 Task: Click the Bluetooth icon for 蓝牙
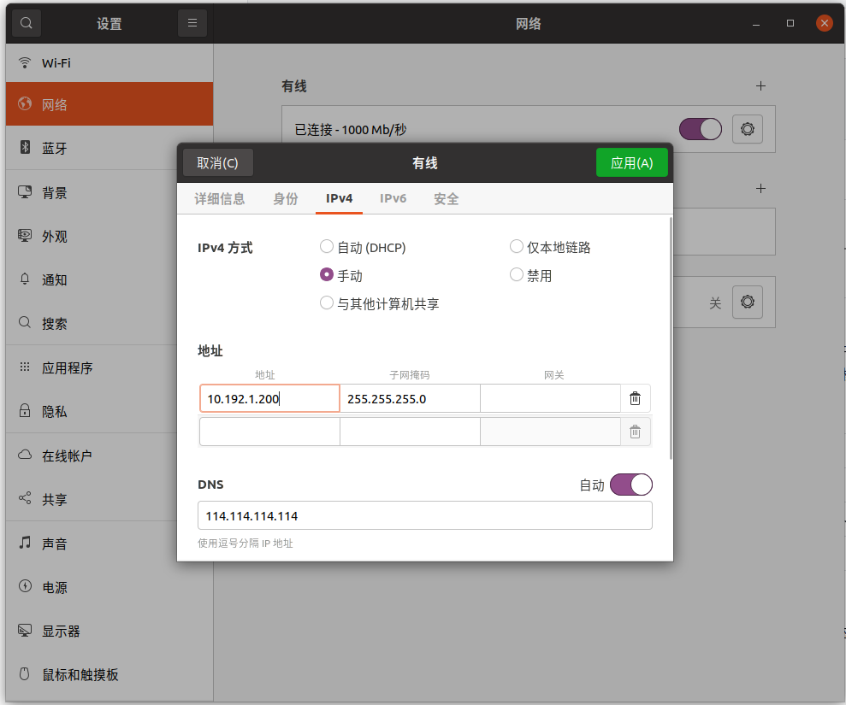pyautogui.click(x=25, y=147)
